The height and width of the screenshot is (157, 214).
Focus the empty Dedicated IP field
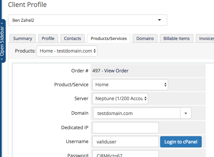pyautogui.click(x=126, y=128)
